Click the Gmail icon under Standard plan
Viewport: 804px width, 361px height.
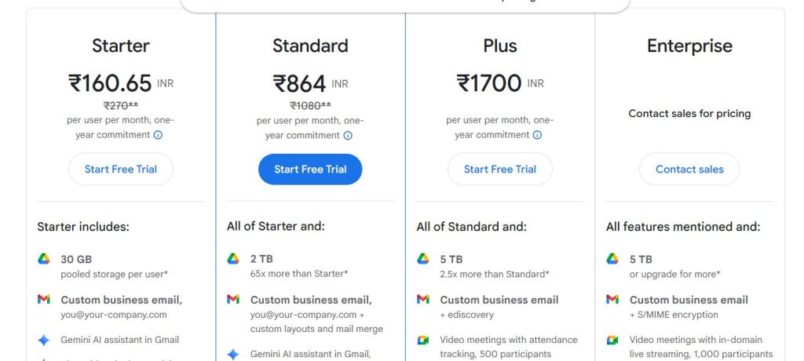click(233, 300)
